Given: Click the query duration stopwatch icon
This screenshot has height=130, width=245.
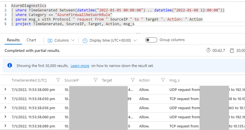Looking at the screenshot, I should [x=208, y=50].
